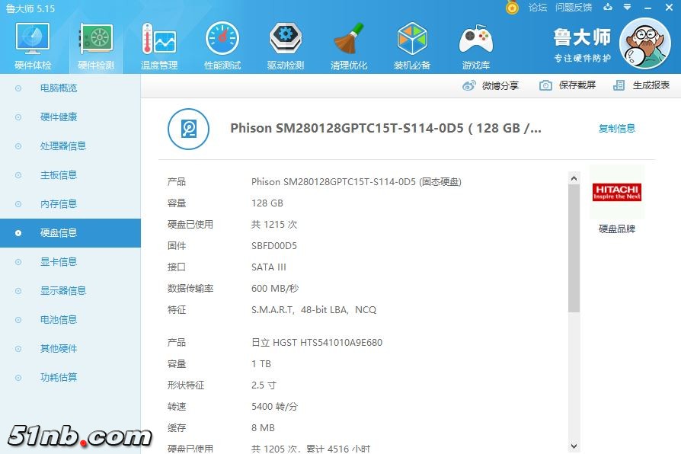Viewport: 681px width, 454px height.
Task: Open 功耗估算 in the sidebar
Action: 59,378
